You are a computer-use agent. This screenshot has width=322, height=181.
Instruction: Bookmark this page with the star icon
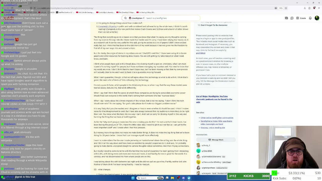pos(286,8)
